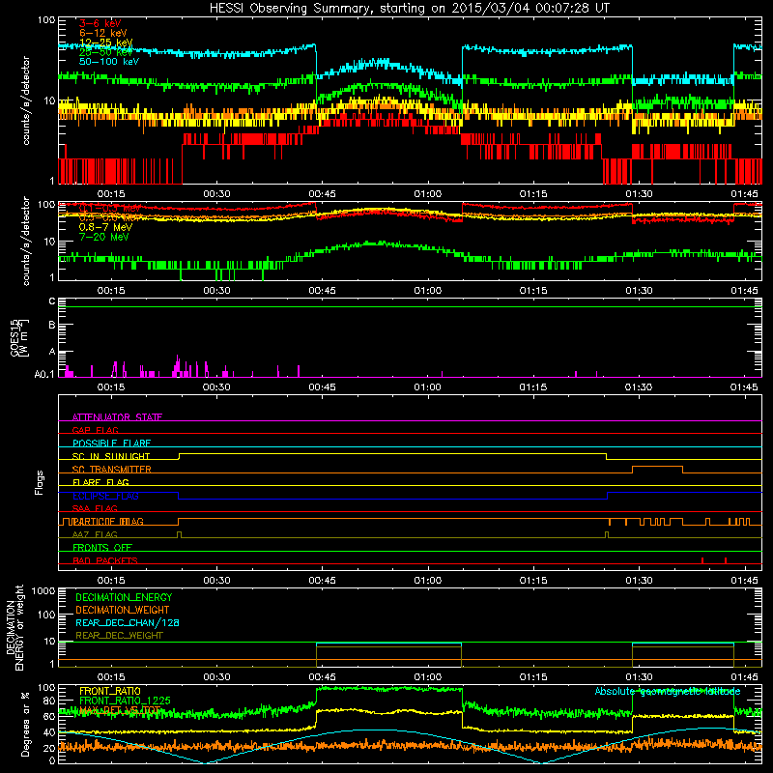The height and width of the screenshot is (773, 773).
Task: Click the BAD_PACKETS label
Action: click(105, 561)
